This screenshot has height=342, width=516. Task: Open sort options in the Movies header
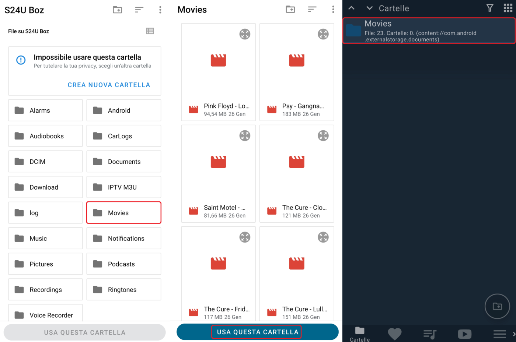[312, 10]
